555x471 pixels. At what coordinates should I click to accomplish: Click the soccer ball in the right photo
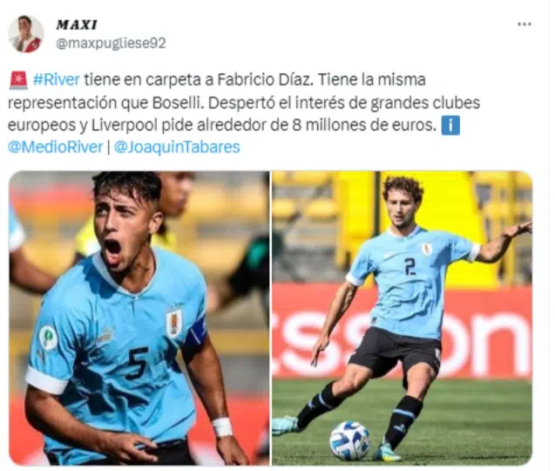pyautogui.click(x=349, y=440)
